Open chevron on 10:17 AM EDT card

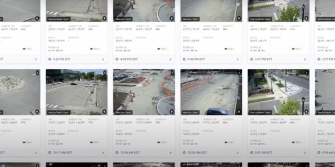coord(103,153)
